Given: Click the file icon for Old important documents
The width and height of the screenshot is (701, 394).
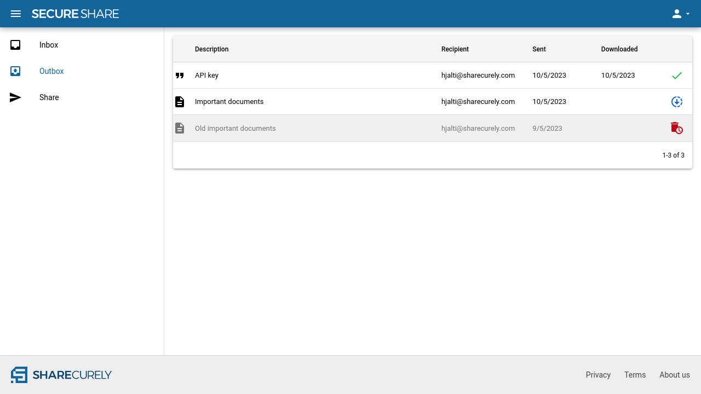Looking at the screenshot, I should (x=180, y=128).
